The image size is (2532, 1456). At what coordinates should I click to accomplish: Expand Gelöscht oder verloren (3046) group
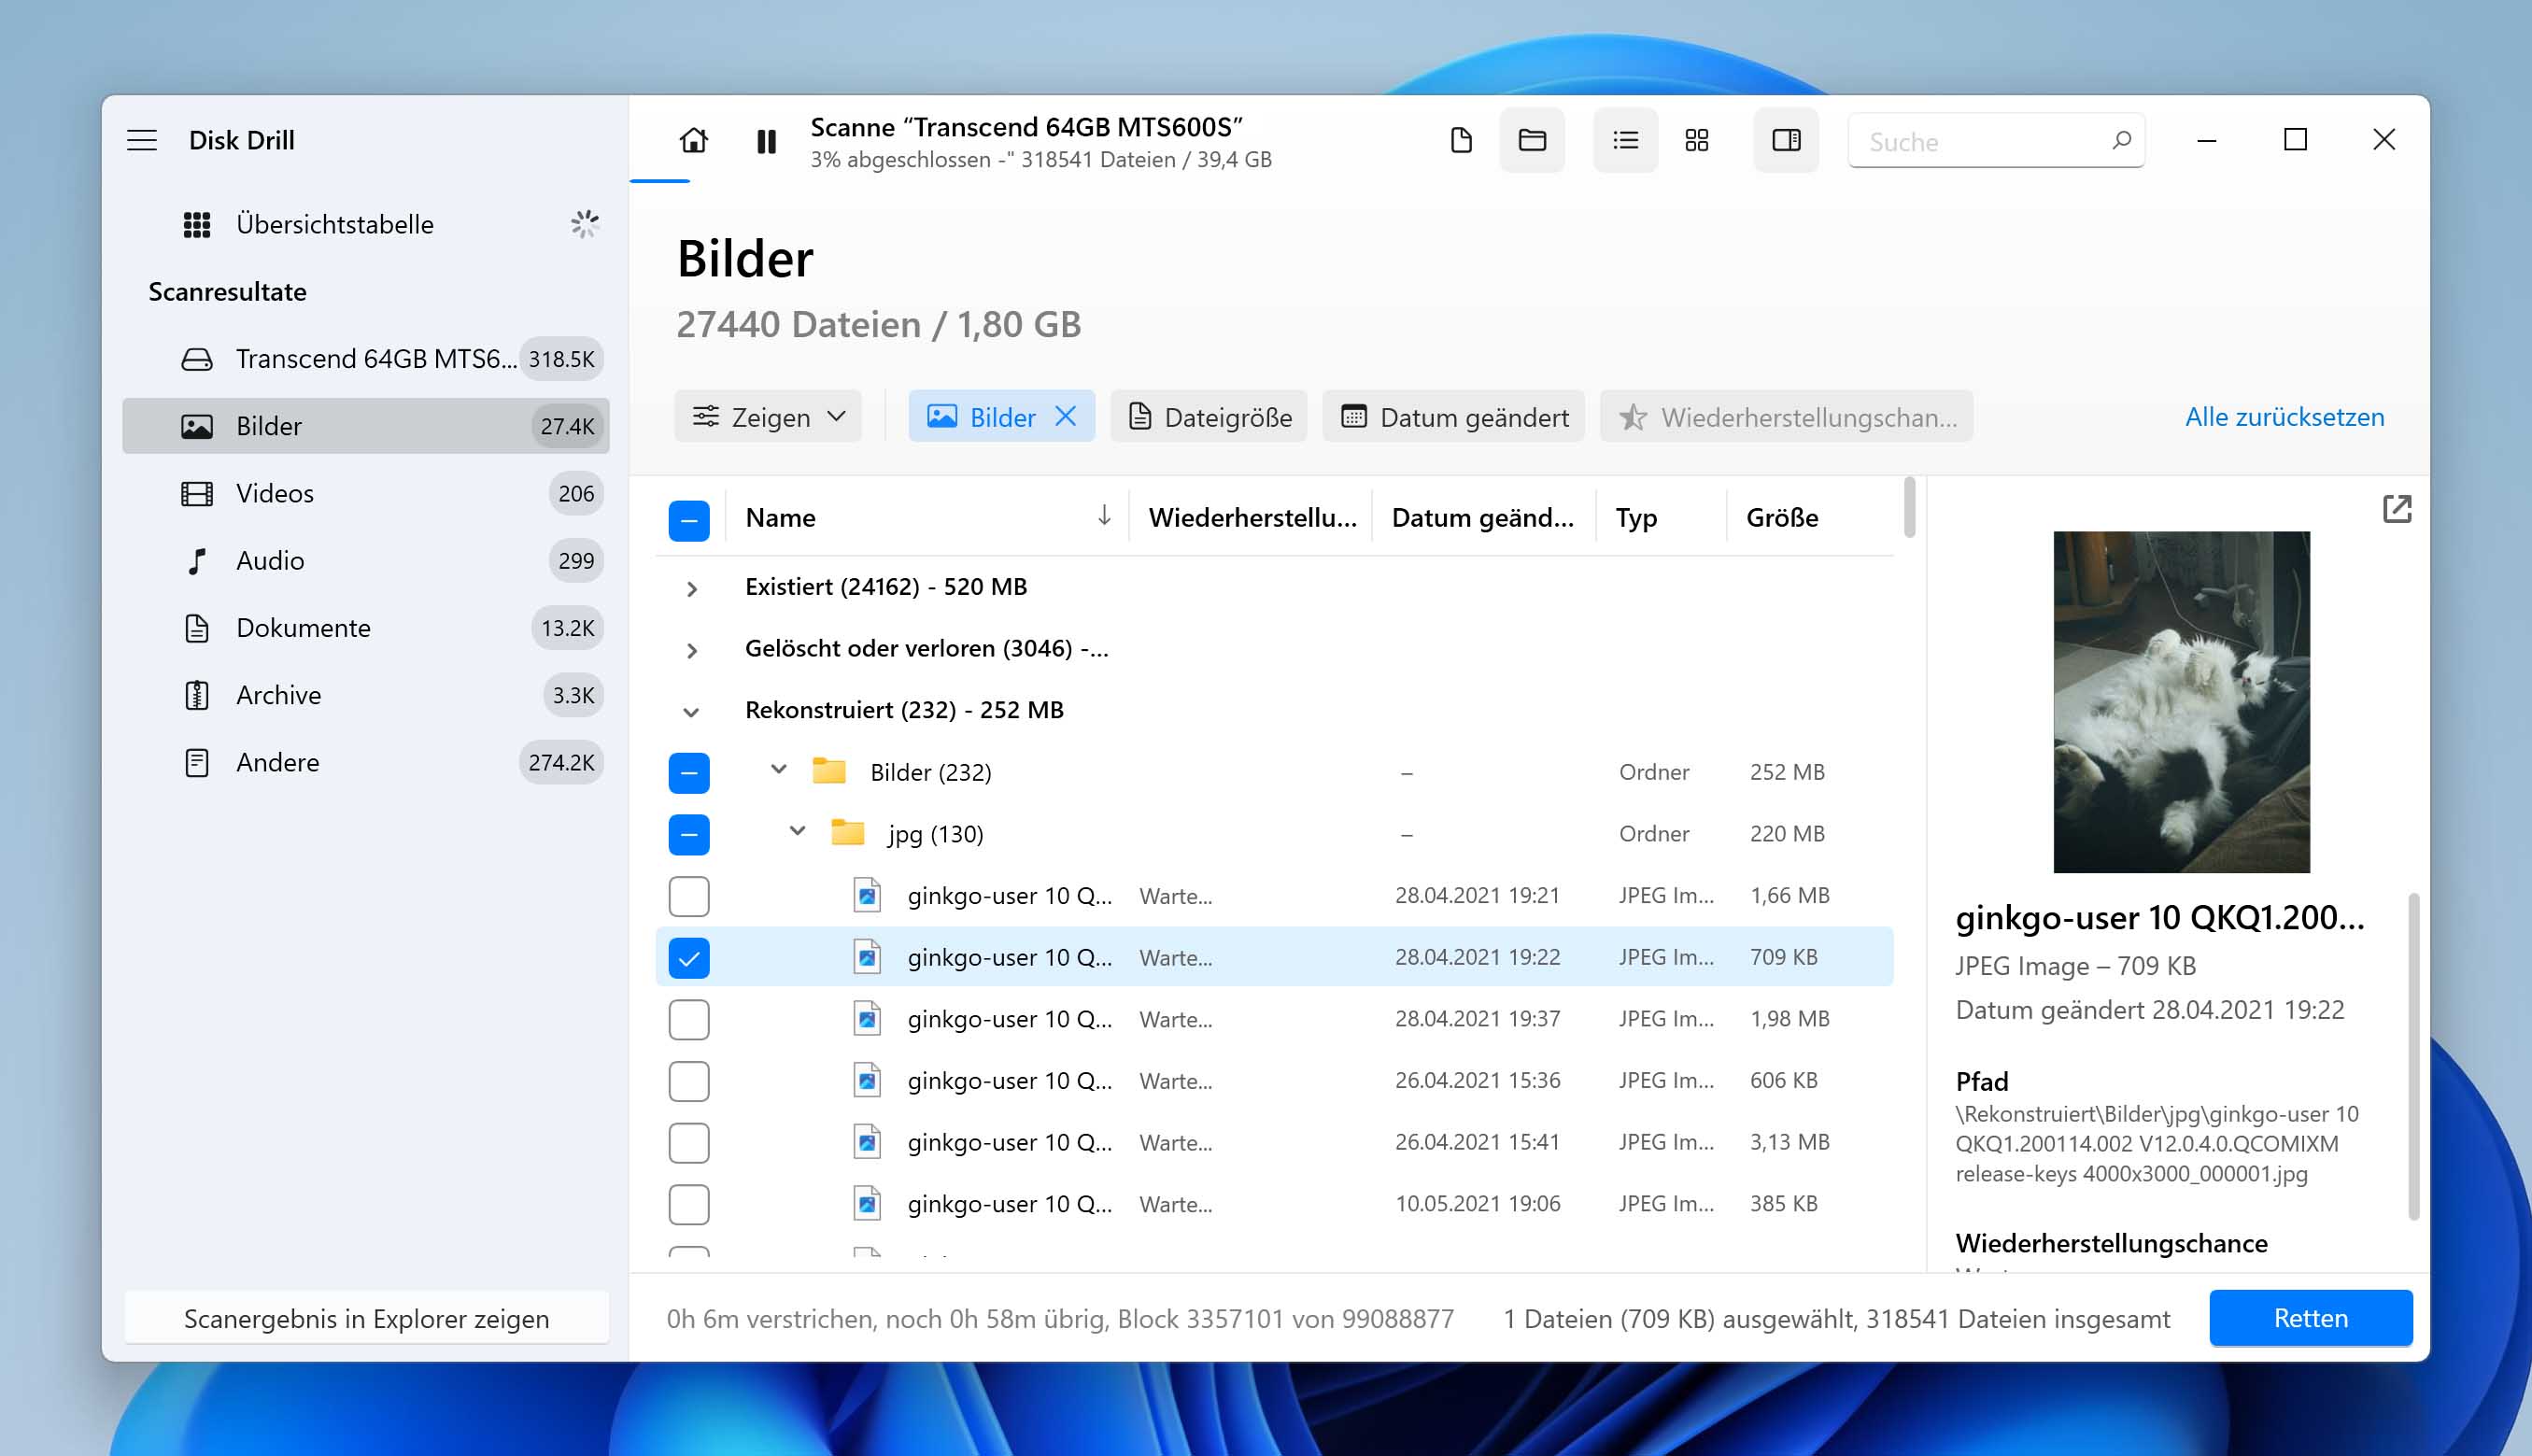[x=691, y=651]
